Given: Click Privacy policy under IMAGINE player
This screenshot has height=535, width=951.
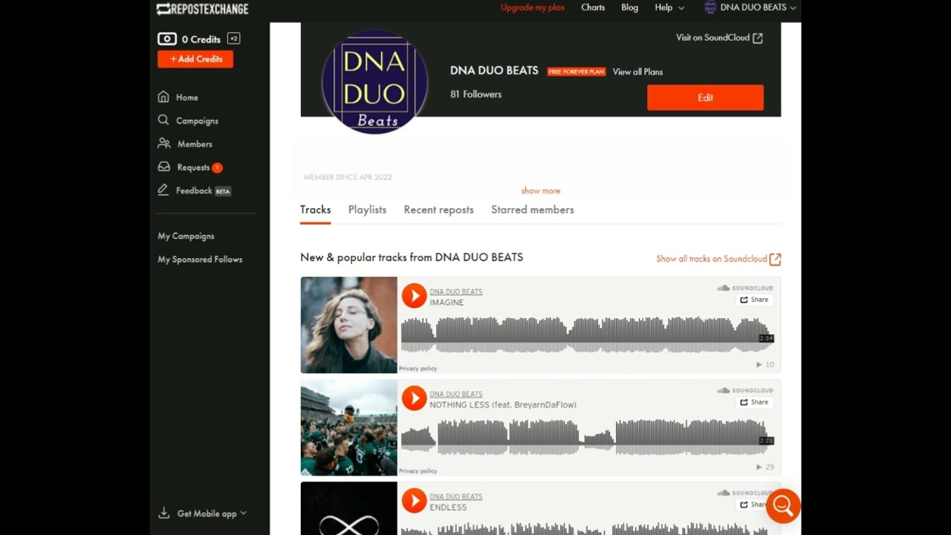Looking at the screenshot, I should click(418, 369).
